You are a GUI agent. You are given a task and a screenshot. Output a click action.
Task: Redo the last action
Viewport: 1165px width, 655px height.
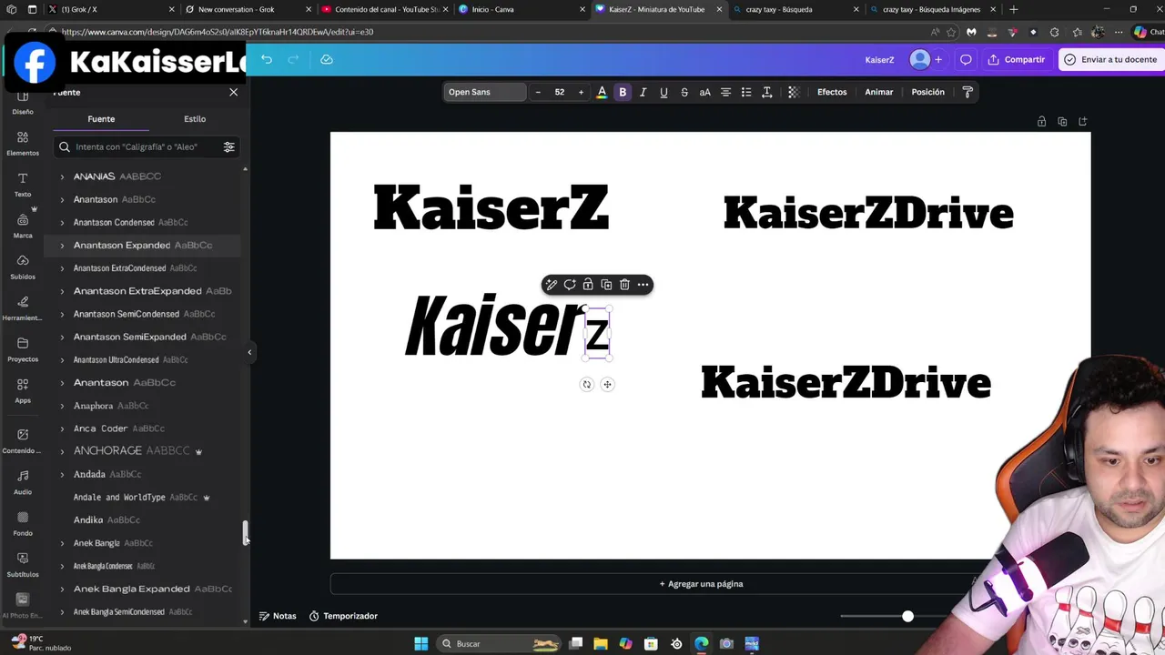click(x=293, y=59)
